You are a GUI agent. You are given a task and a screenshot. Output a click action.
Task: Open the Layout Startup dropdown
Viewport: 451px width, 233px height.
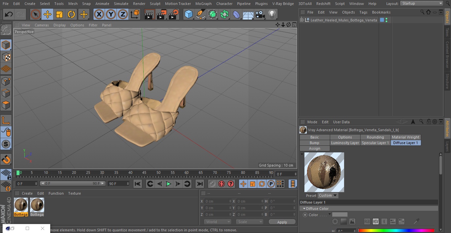coord(422,3)
